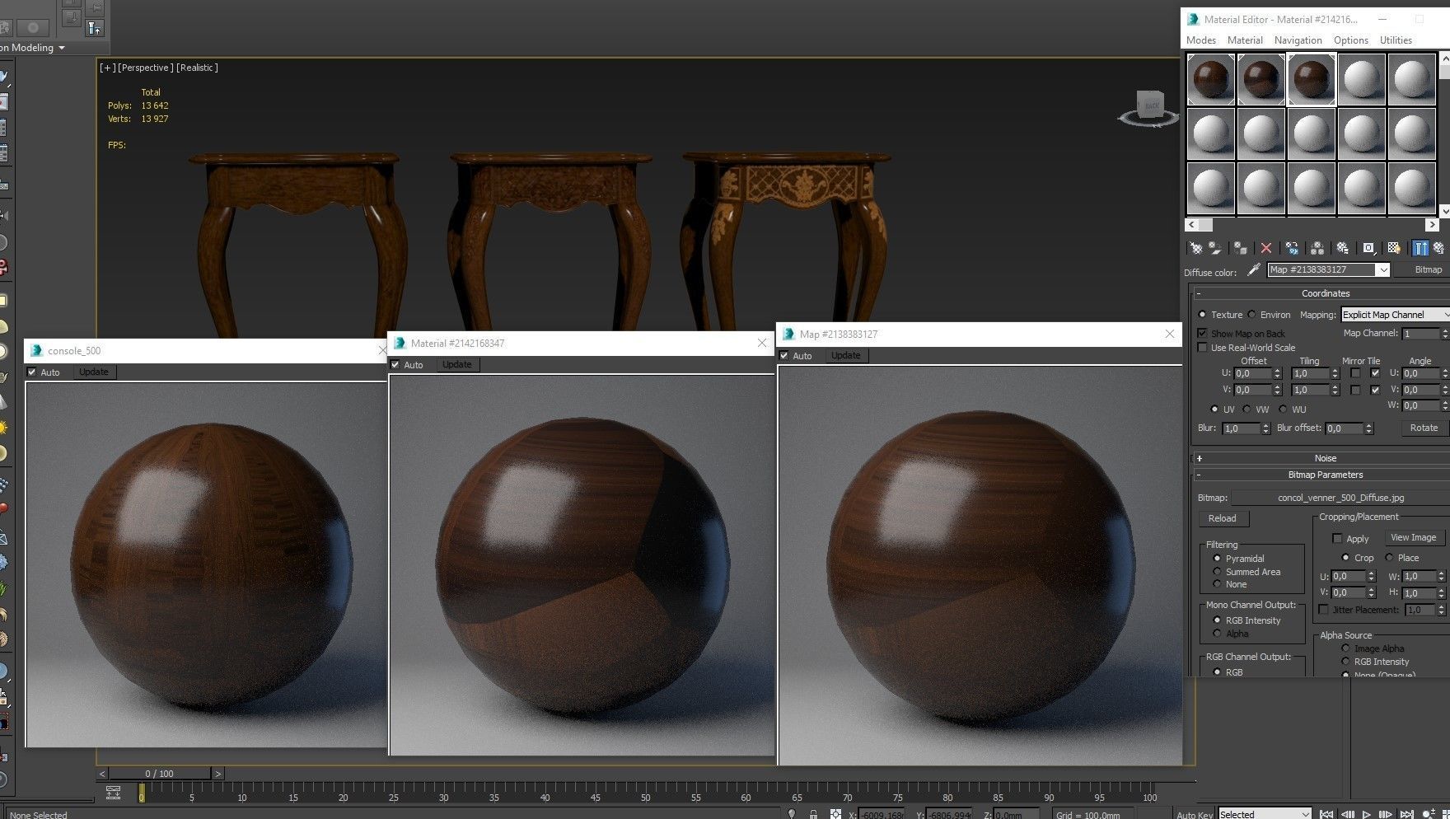
Task: Toggle Show Shaded Material in Viewport icon
Action: [1394, 248]
